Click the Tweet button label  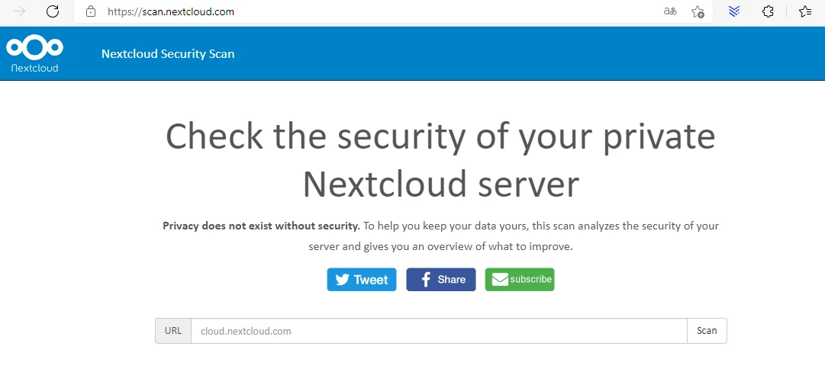371,280
